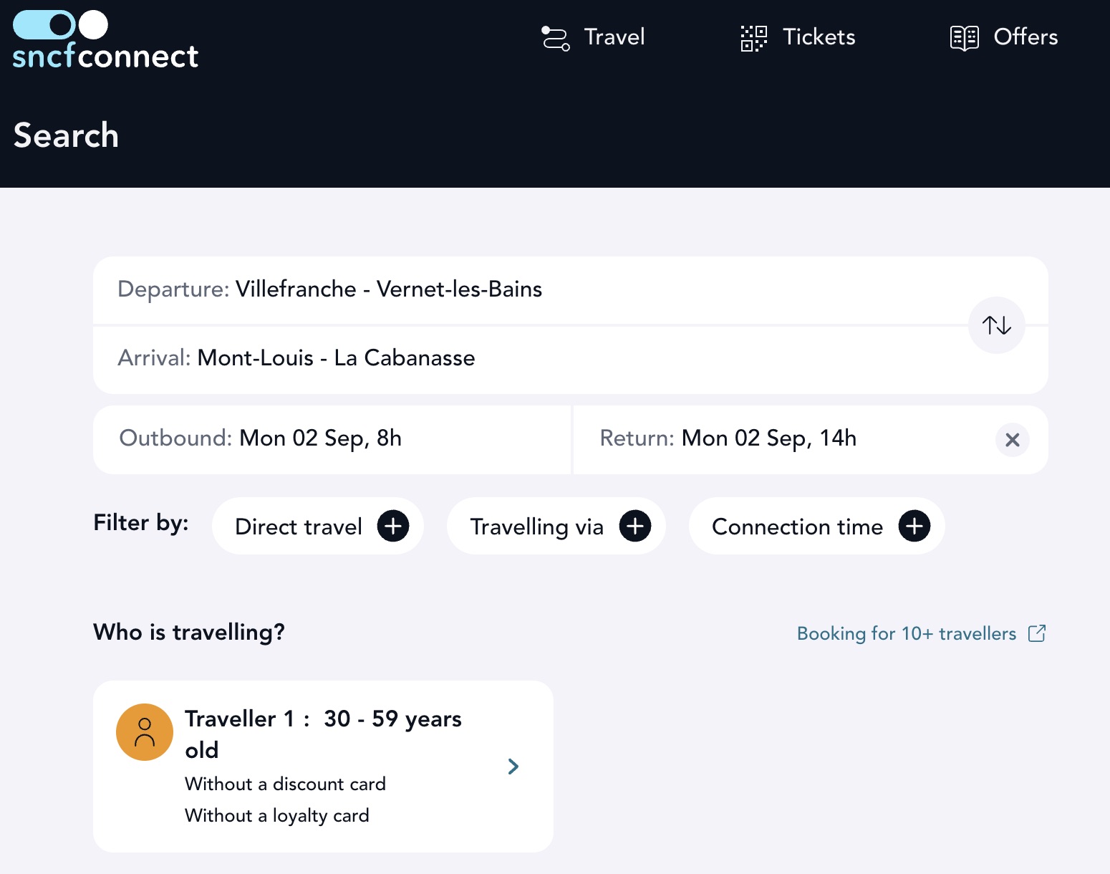Open the Offers menu
This screenshot has height=874, width=1110.
1004,37
